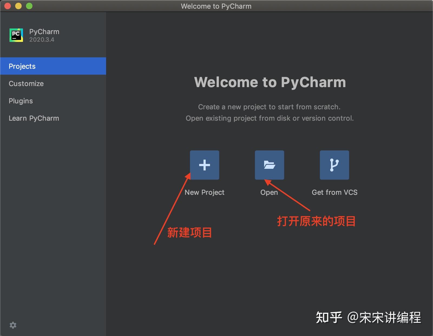Click the Welcome to PyCharm heading
Screen dimensions: 433x336
[270, 82]
